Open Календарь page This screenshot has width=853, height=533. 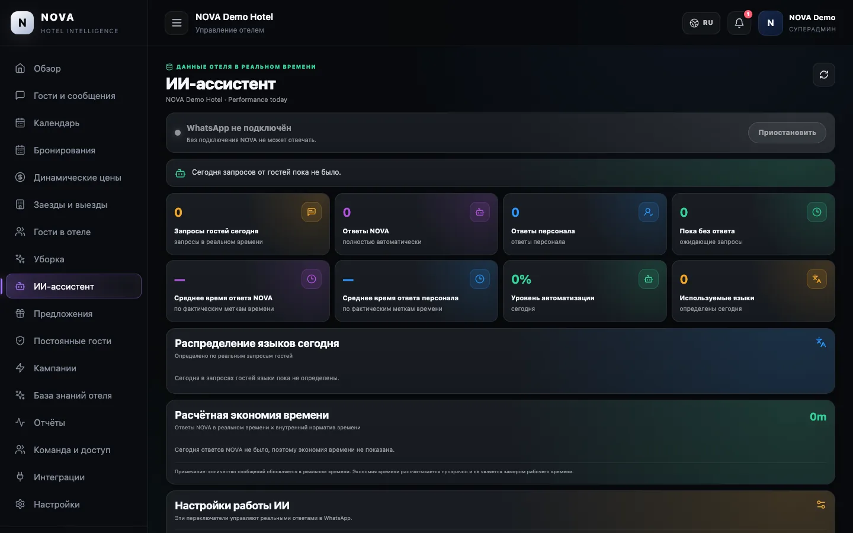[x=73, y=123]
